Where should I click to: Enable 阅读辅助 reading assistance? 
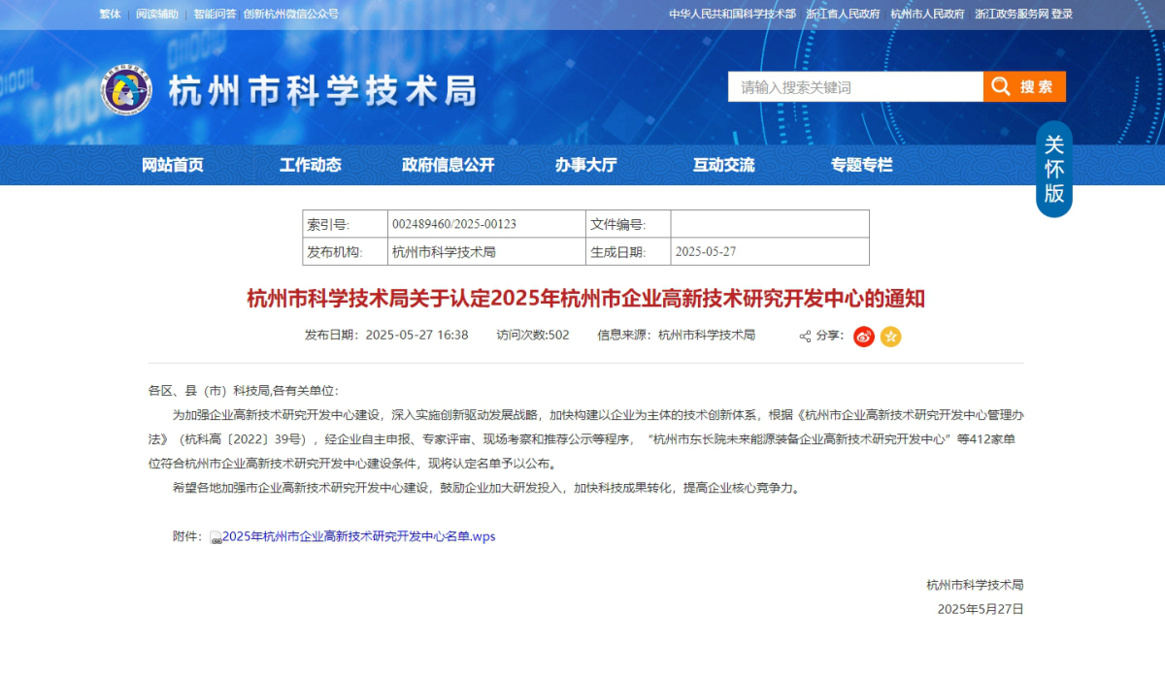157,15
